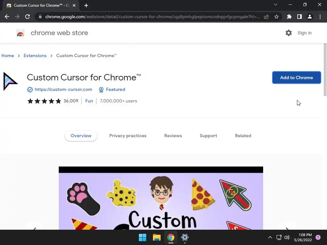Click the Custom Cursor extension arrow logo

10,81
